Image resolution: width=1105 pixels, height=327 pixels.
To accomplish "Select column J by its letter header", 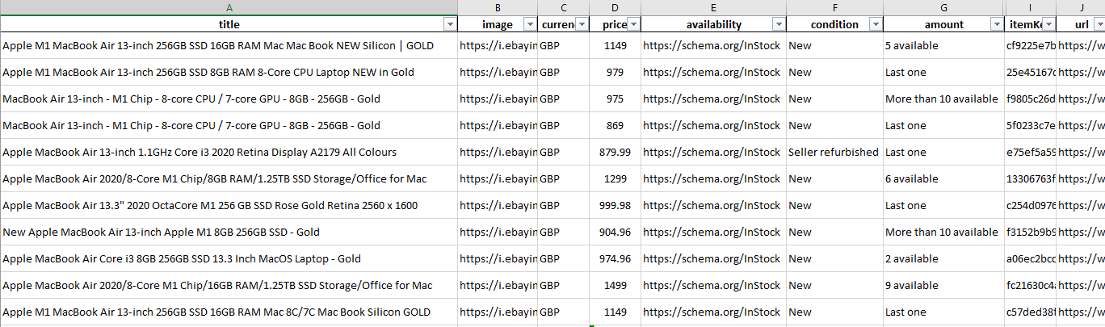I will click(x=1081, y=7).
